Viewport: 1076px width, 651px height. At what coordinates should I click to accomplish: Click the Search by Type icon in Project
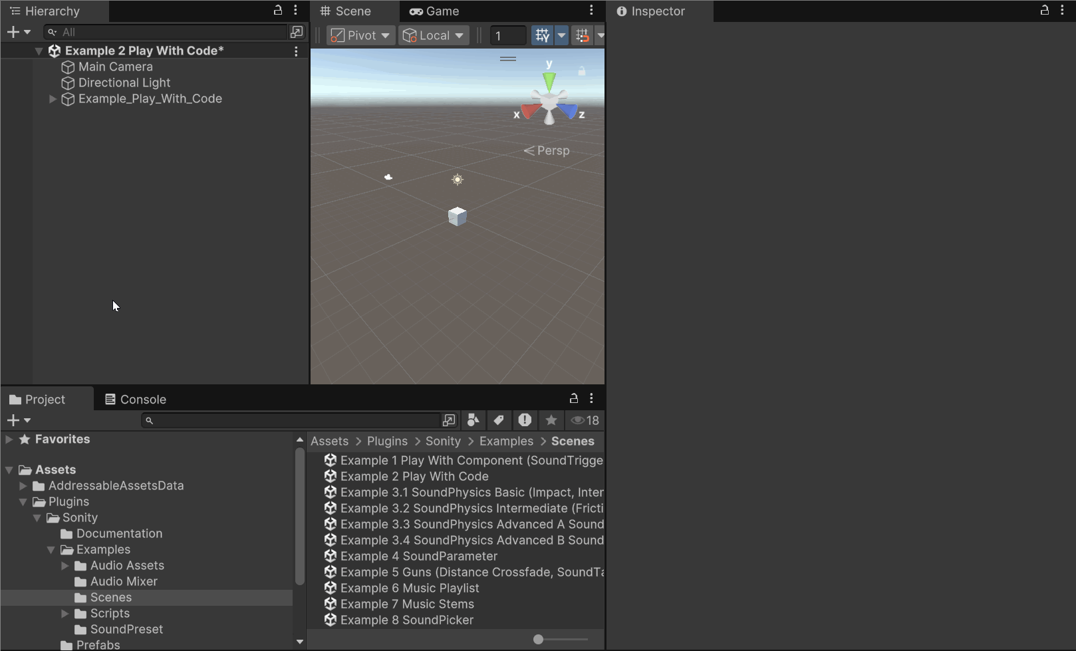473,420
